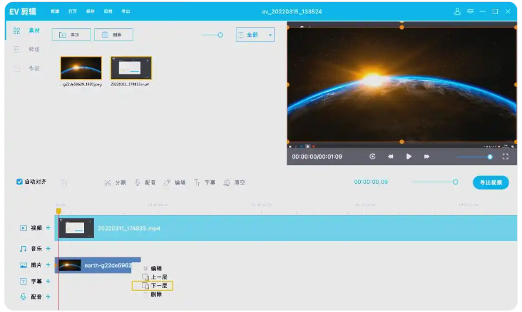Viewport: 522px width, 312px height.
Task: Enter fullscreen preview mode
Action: (x=506, y=157)
